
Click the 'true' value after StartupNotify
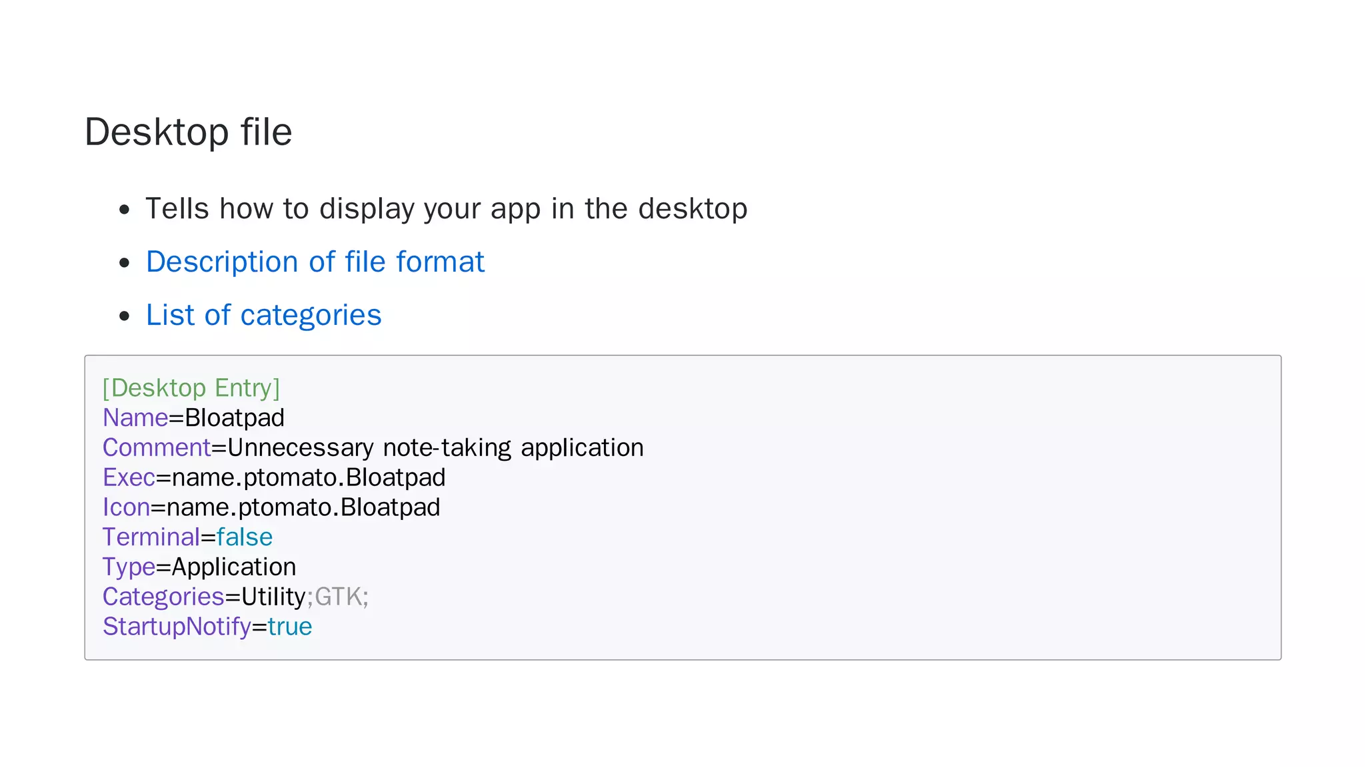coord(290,627)
